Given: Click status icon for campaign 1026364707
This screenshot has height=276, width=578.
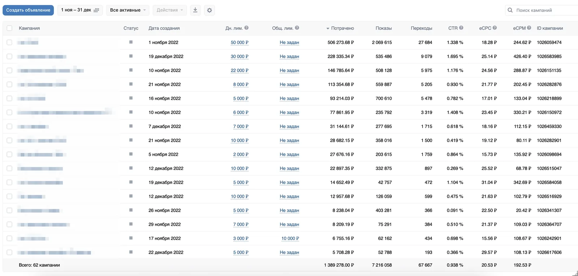Looking at the screenshot, I should (131, 224).
